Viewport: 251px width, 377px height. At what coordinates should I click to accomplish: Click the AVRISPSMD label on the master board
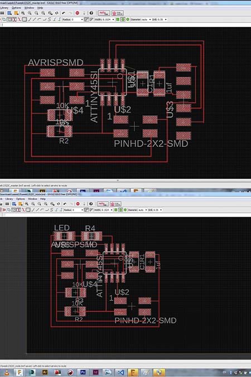click(x=55, y=63)
